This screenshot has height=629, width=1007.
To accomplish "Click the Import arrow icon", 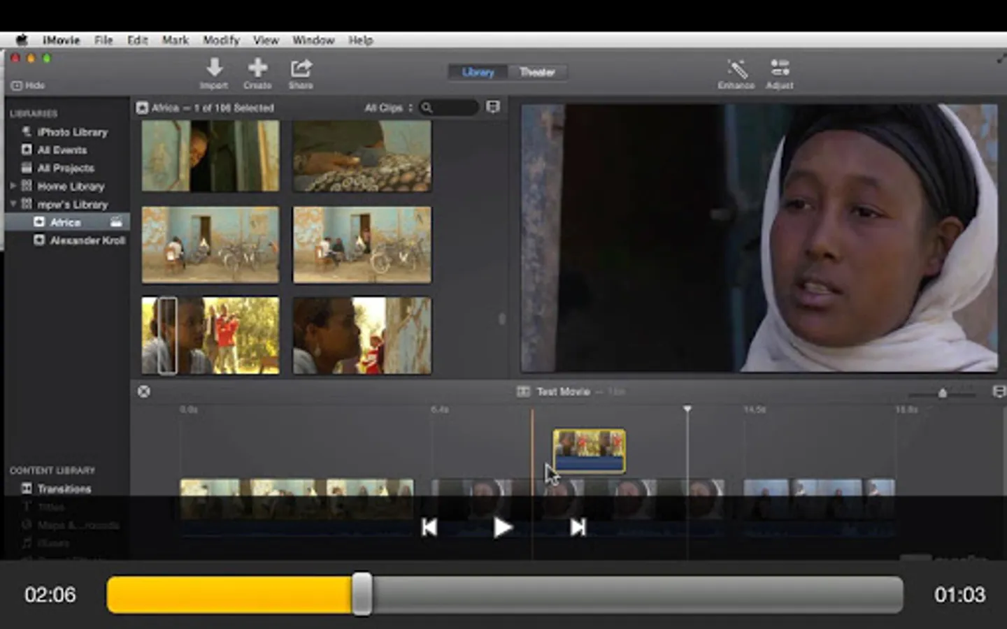I will (x=214, y=68).
